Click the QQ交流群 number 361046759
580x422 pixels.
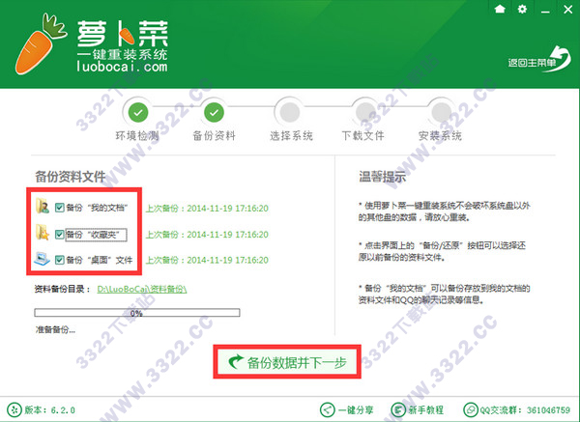(548, 410)
